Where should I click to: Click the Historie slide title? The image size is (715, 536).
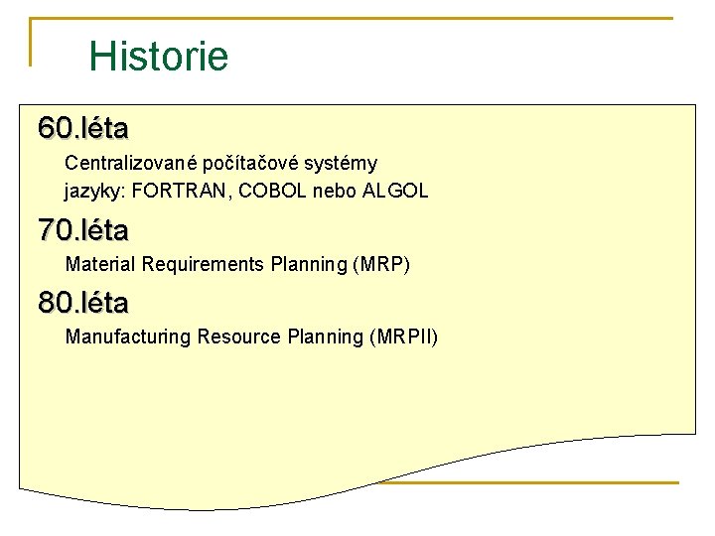[x=159, y=56]
